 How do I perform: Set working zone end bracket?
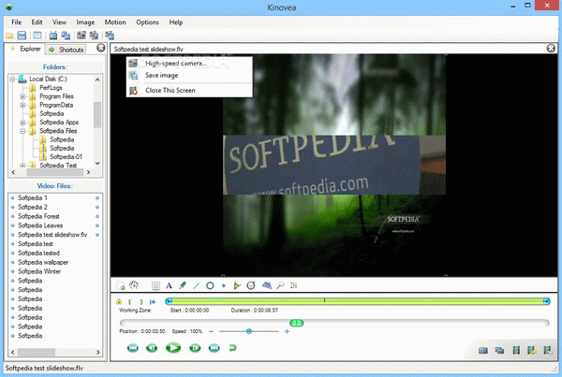click(x=141, y=302)
